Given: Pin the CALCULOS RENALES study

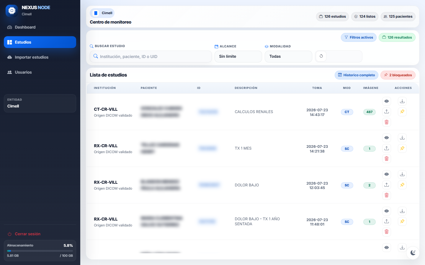Looking at the screenshot, I should 402,112.
